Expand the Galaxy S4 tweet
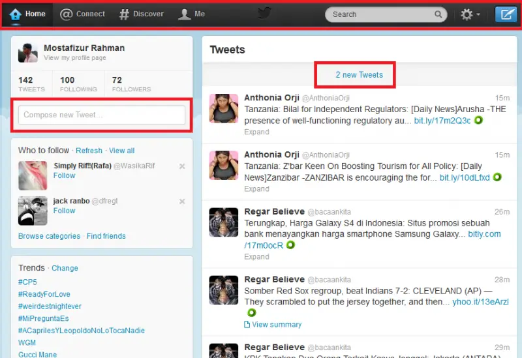Screen dimensions: 522x358 [256, 256]
